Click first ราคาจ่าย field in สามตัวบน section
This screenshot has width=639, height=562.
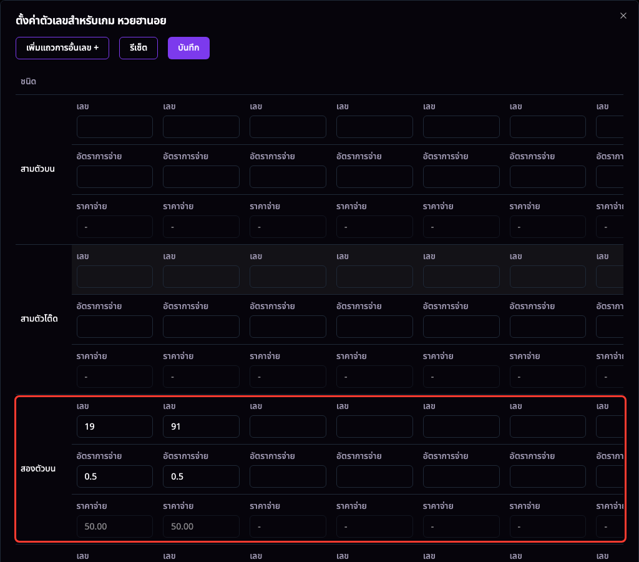point(115,227)
